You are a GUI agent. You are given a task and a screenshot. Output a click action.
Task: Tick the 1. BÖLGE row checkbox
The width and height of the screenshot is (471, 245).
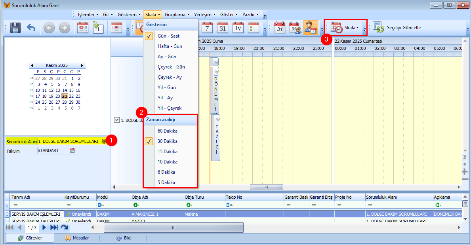116,120
